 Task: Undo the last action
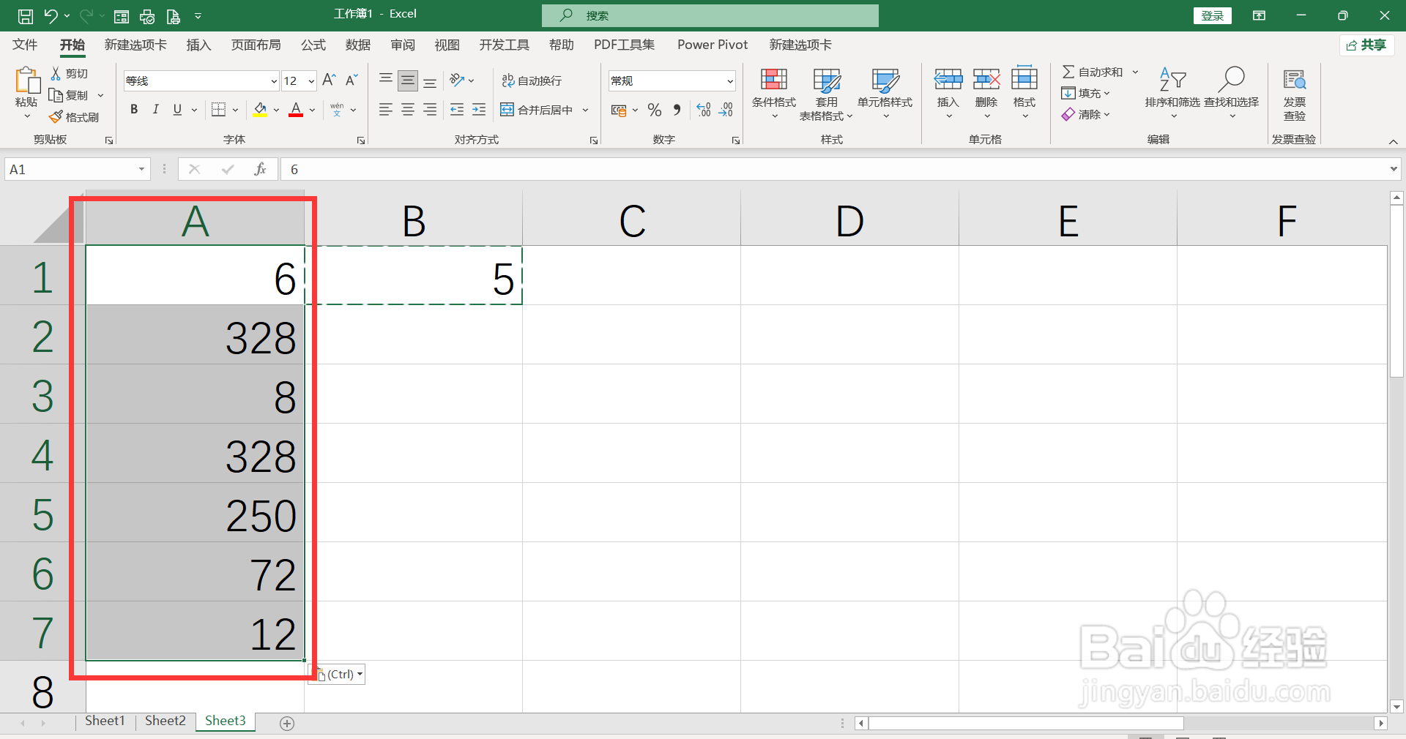[x=51, y=15]
